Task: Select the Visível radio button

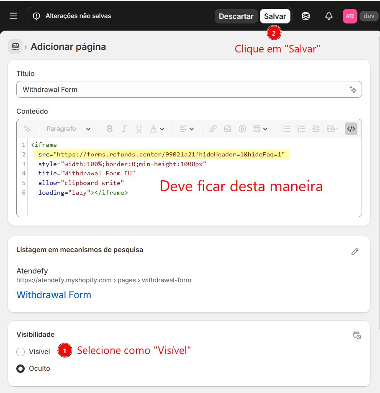Action: (21, 351)
